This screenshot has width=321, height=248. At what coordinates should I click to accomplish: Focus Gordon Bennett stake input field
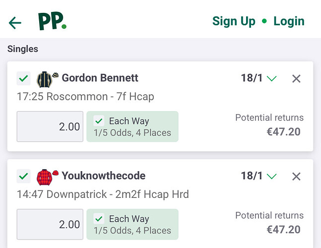coord(50,126)
